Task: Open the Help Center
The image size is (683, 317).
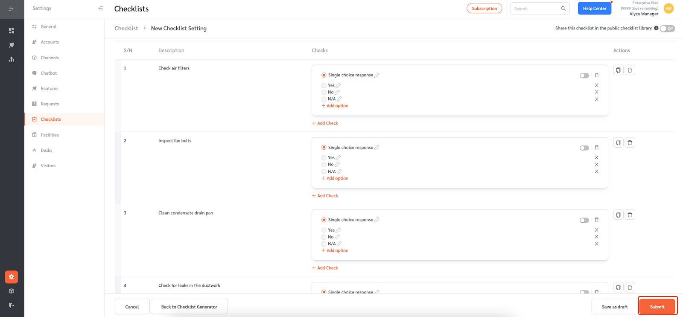Action: (595, 9)
